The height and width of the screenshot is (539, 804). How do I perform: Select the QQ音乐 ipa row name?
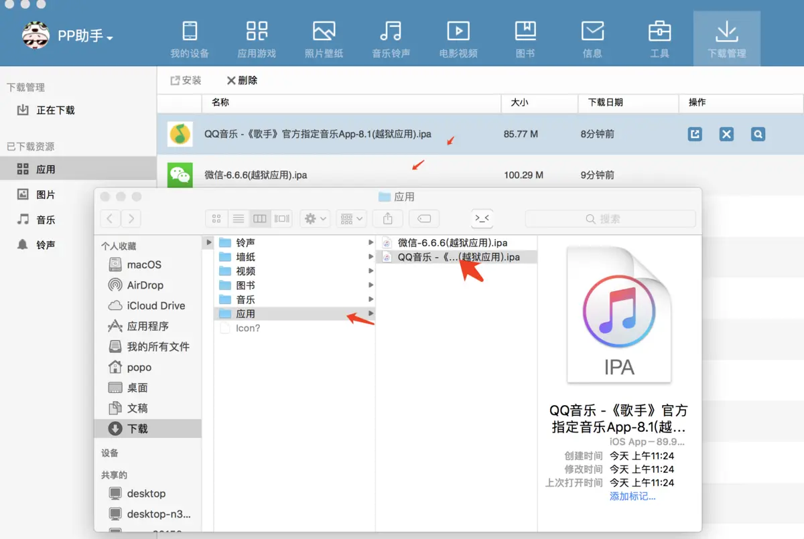(318, 134)
